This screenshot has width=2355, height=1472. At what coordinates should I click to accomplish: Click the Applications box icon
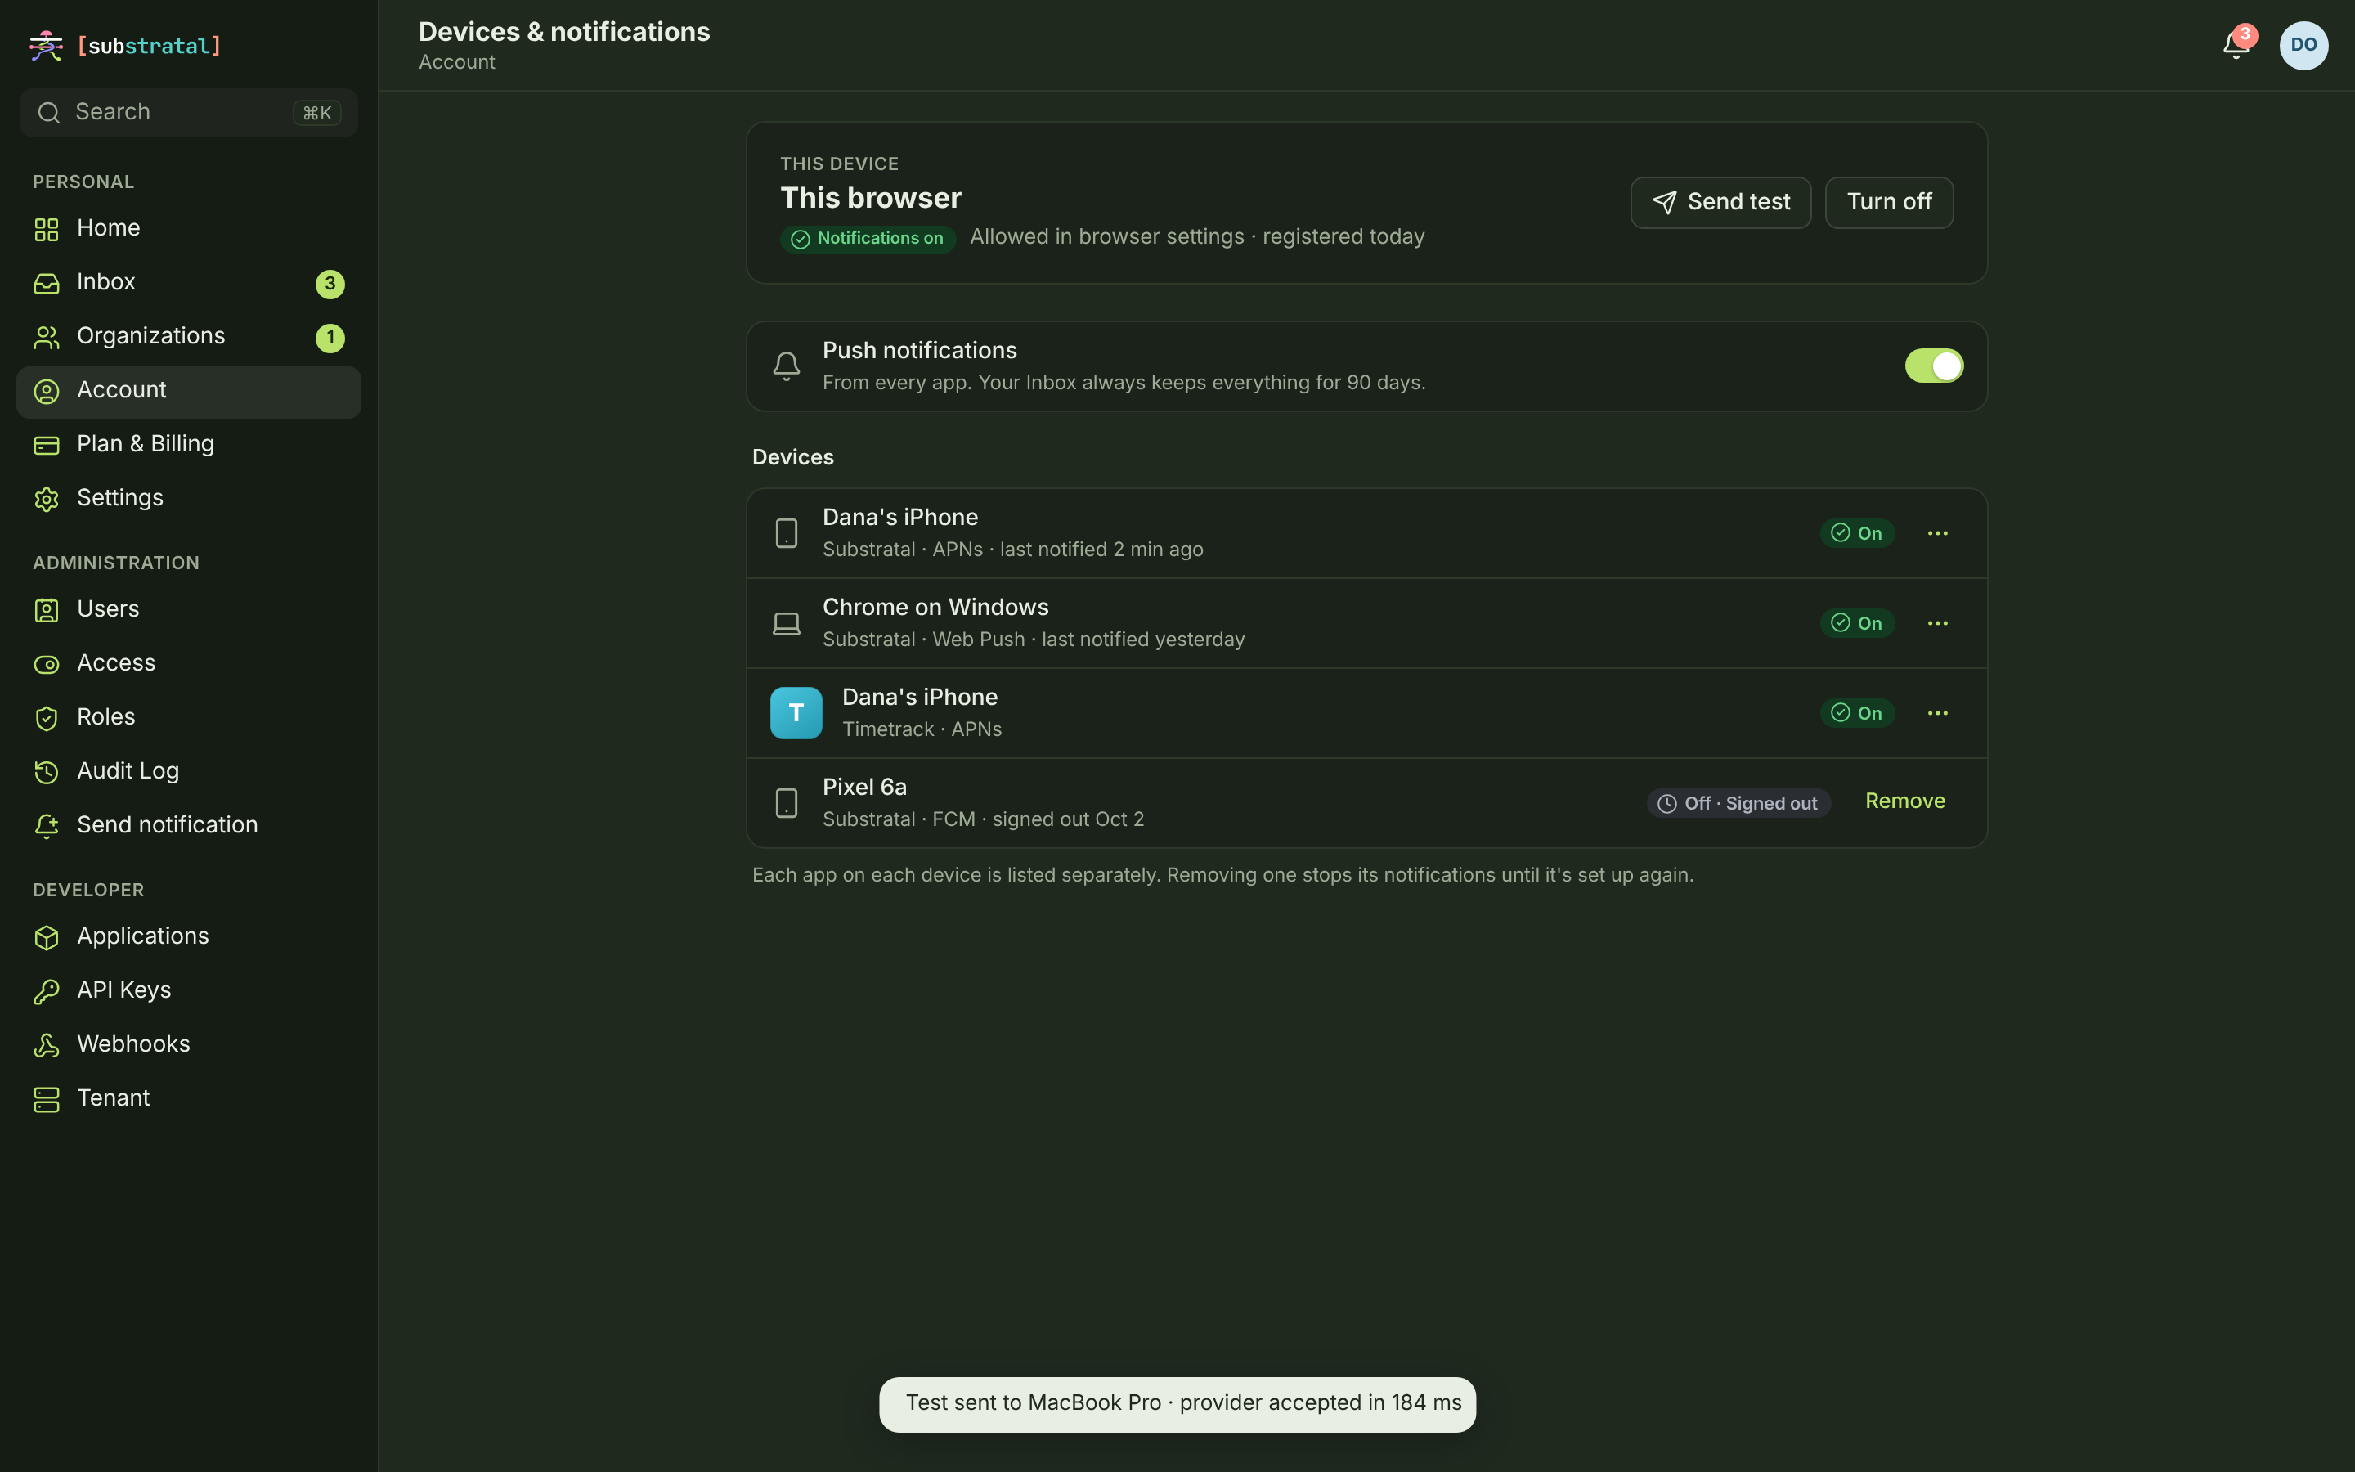(47, 937)
